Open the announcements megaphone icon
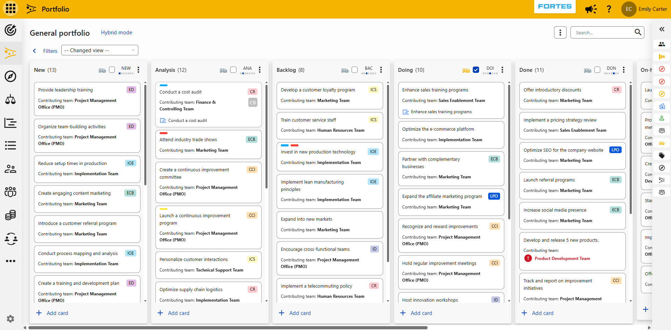This screenshot has width=671, height=330. tap(591, 9)
